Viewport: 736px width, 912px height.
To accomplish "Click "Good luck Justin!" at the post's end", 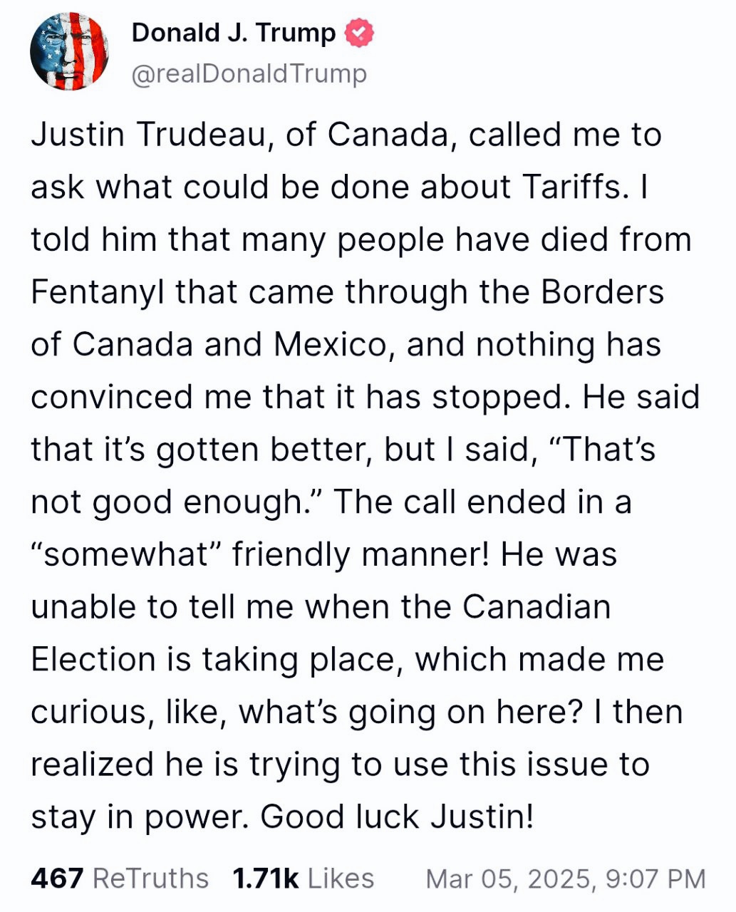I will click(397, 817).
